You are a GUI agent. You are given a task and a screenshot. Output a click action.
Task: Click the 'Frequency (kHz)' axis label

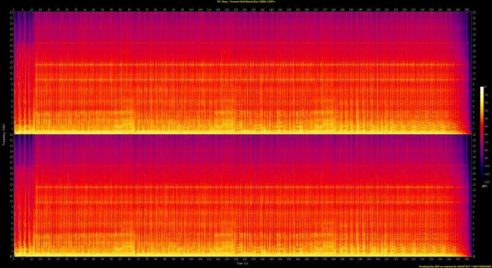tap(2, 134)
